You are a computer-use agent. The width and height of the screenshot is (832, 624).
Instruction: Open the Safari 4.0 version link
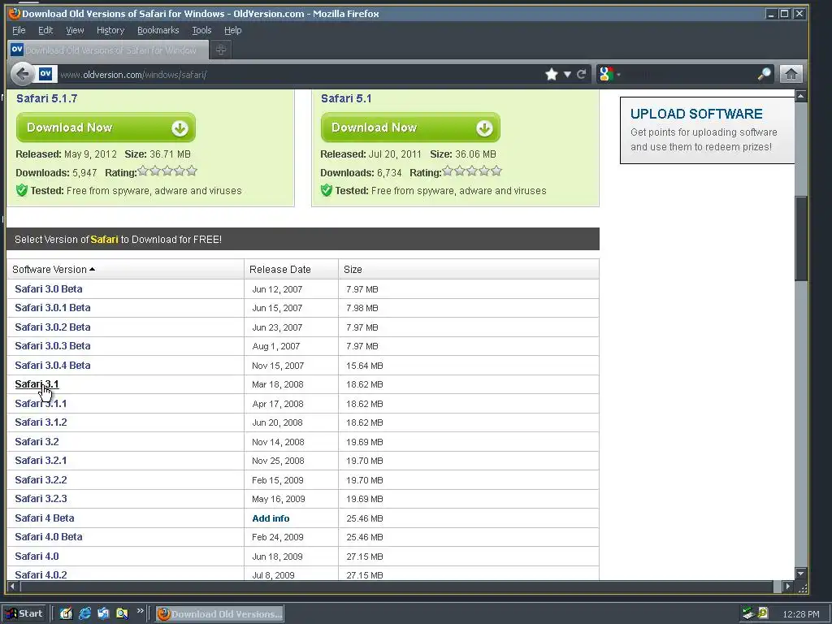tap(37, 557)
